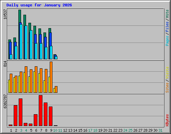Image resolution: width=171 pixels, height=134 pixels.
Task: Click the green day '11' label on the x-axis
Action: 60,130
